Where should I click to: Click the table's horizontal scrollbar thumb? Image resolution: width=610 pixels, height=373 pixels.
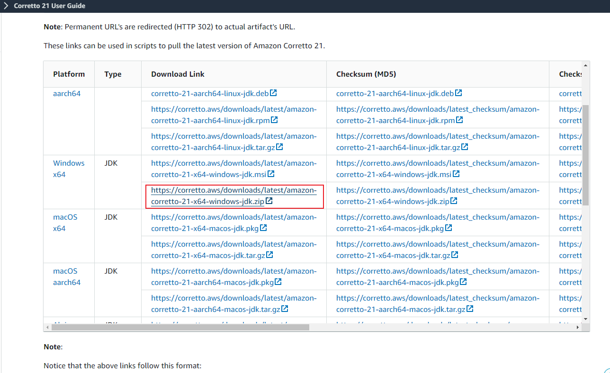point(179,327)
